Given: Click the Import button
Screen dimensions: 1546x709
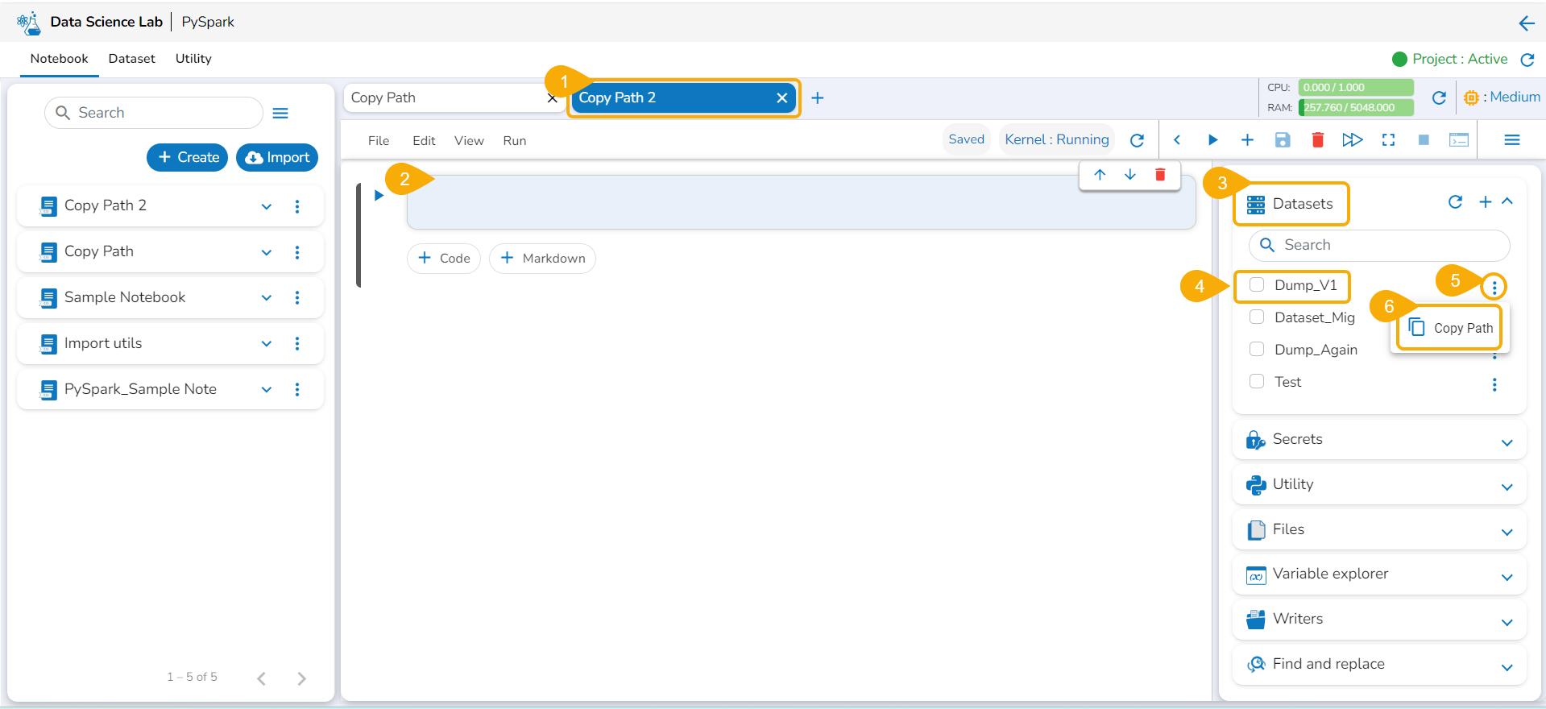Looking at the screenshot, I should 277,157.
